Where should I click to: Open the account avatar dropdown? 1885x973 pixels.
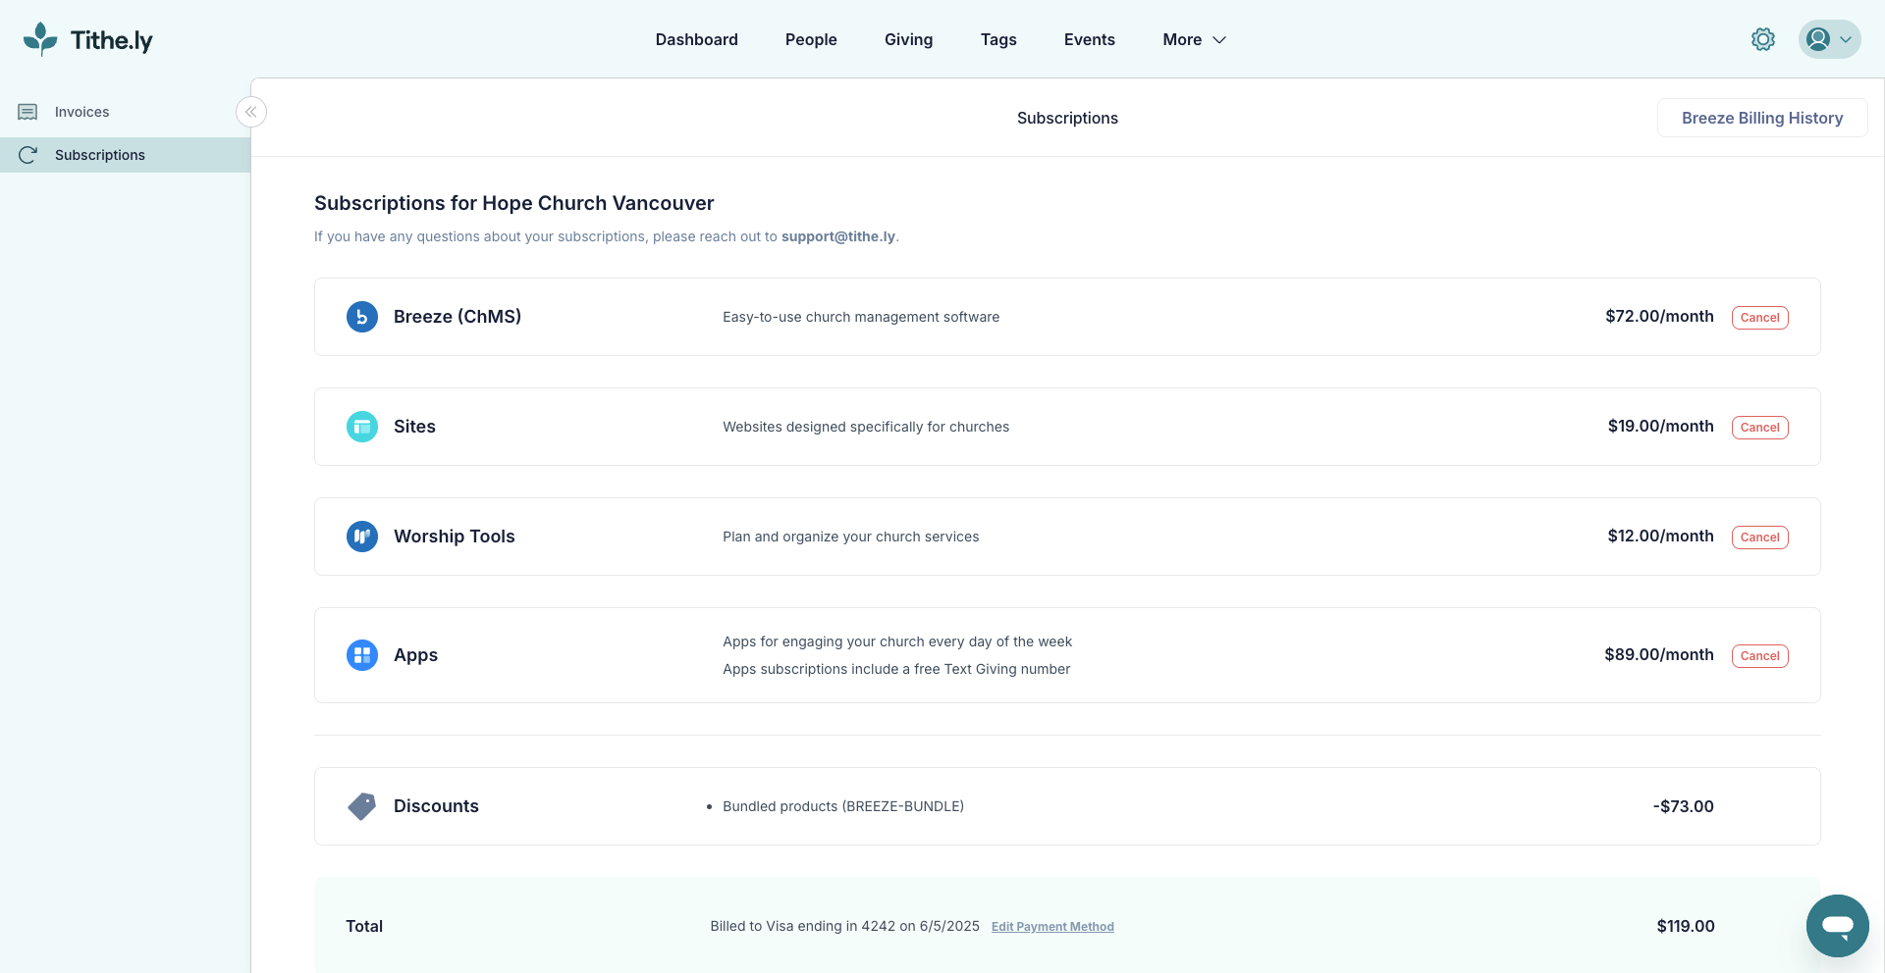[x=1828, y=39]
